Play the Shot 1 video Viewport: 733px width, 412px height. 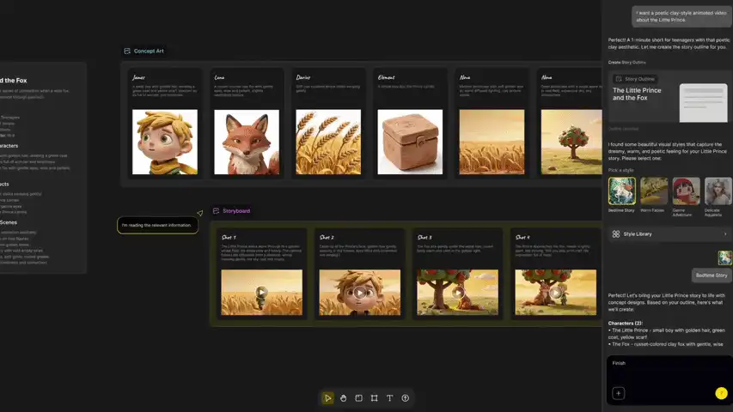(x=261, y=293)
